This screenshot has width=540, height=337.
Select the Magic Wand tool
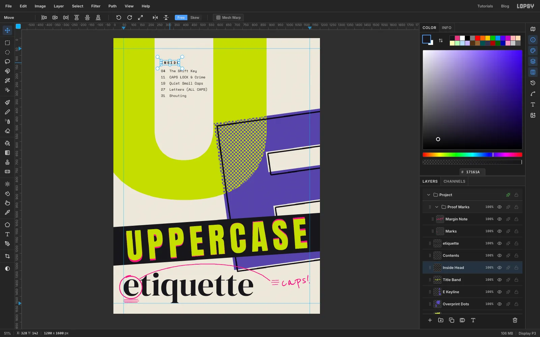pyautogui.click(x=7, y=81)
